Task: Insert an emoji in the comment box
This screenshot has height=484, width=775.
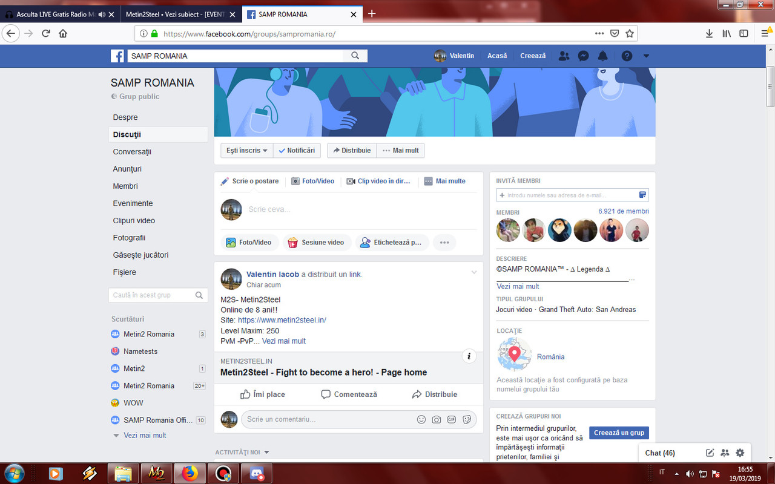Action: 421,419
